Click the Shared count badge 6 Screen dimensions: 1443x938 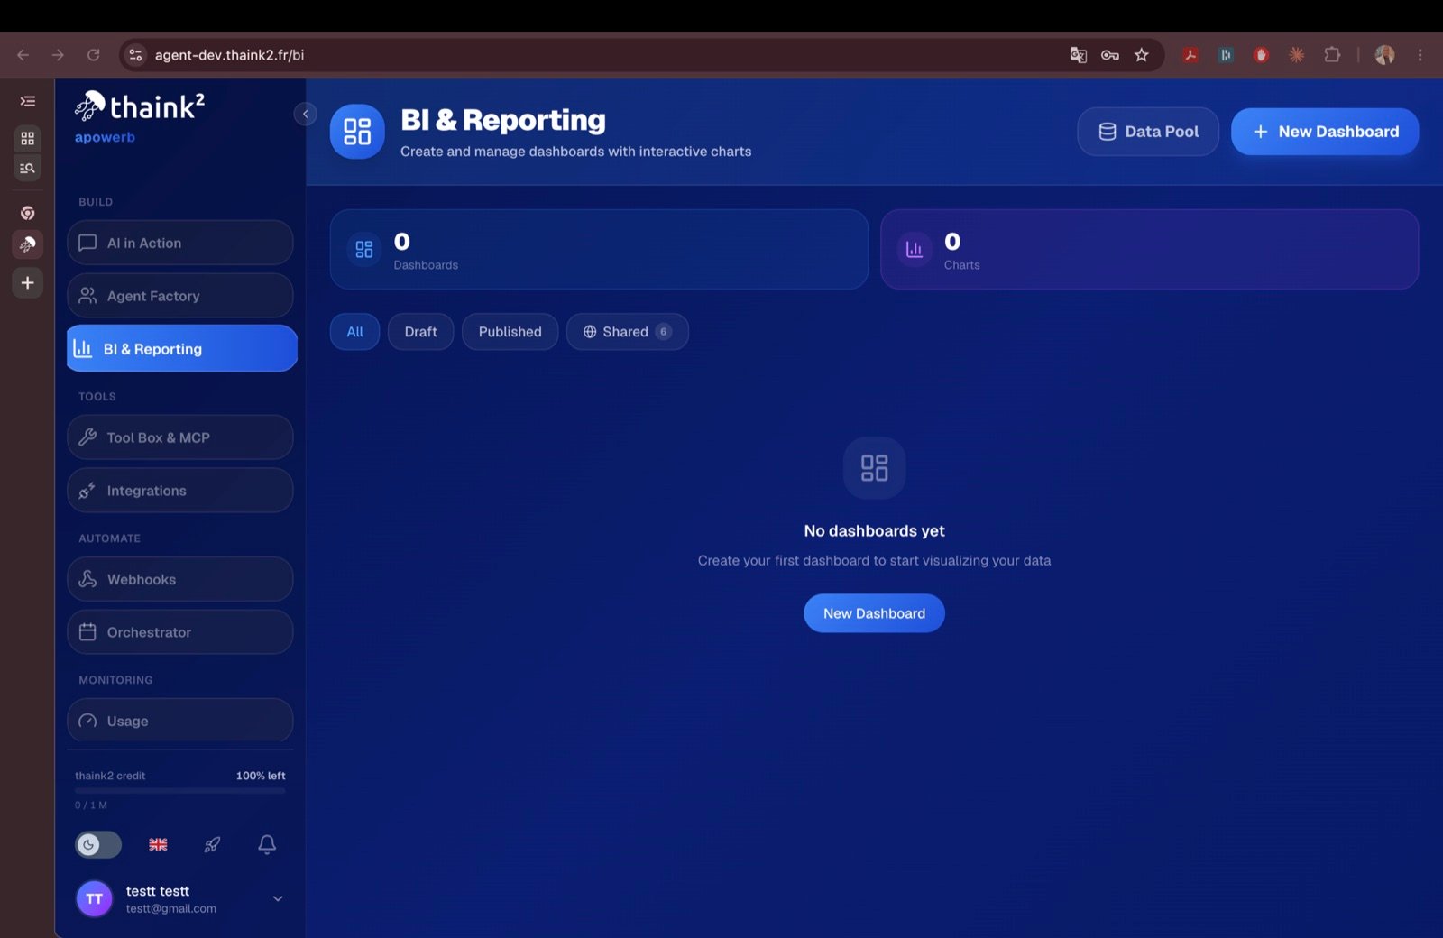tap(664, 332)
